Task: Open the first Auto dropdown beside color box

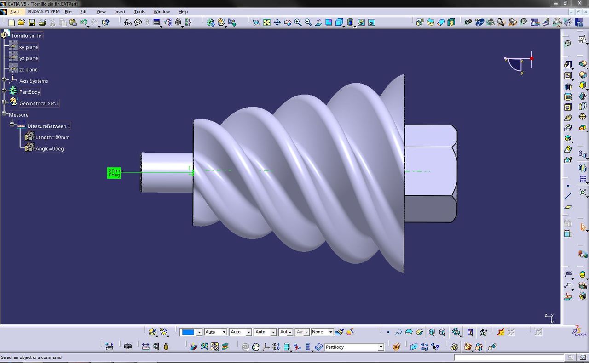Action: [224, 332]
